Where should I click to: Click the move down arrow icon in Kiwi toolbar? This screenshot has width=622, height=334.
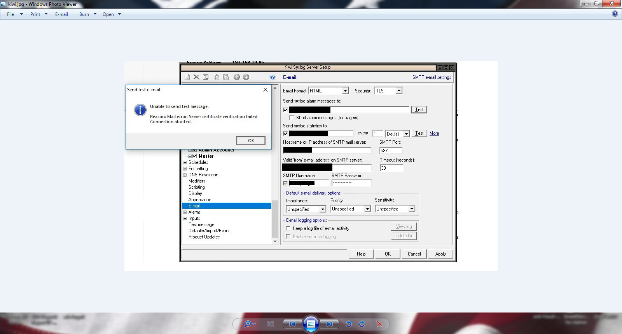tap(246, 77)
